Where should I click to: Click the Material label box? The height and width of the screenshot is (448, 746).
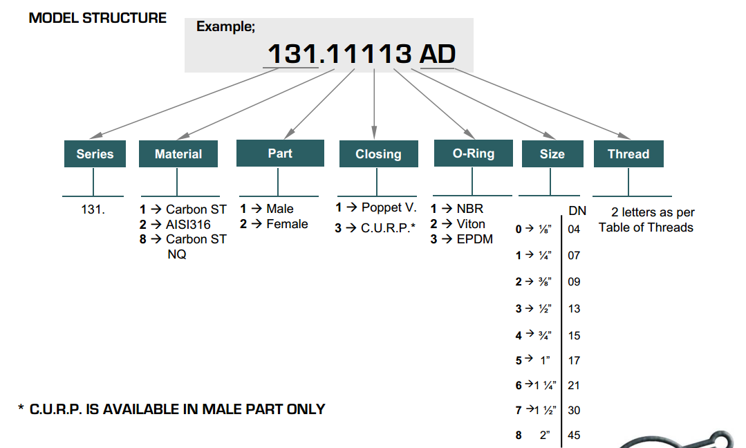178,154
